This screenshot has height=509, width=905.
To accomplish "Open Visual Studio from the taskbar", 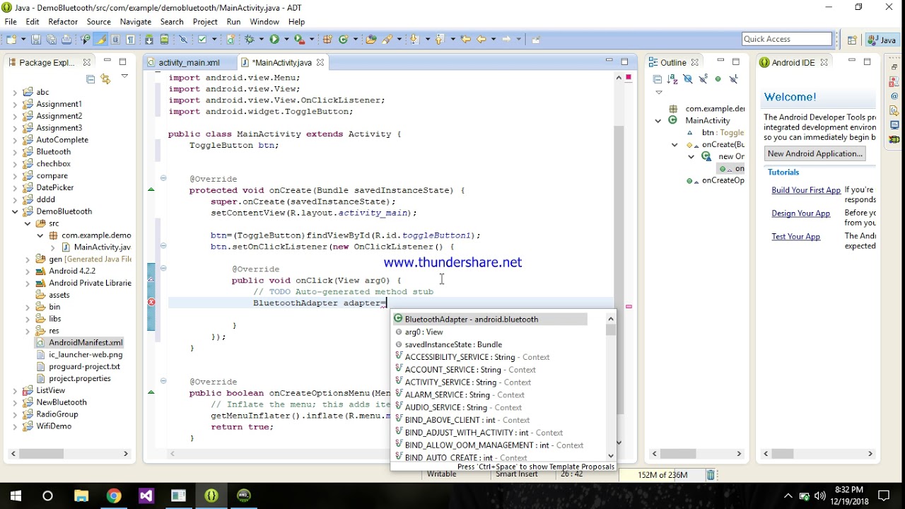I will 146,496.
